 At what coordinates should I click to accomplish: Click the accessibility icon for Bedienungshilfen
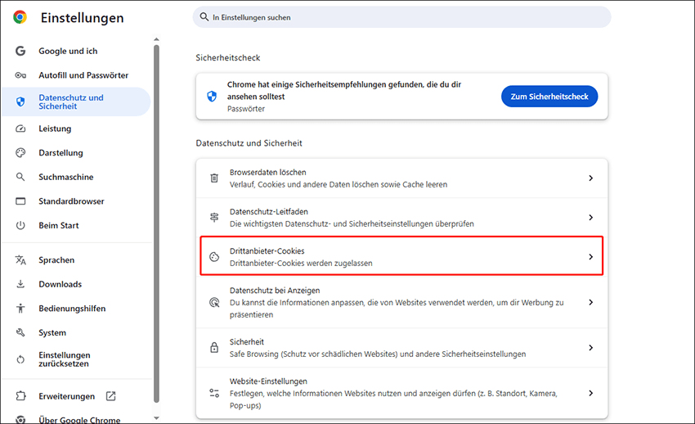click(x=20, y=309)
